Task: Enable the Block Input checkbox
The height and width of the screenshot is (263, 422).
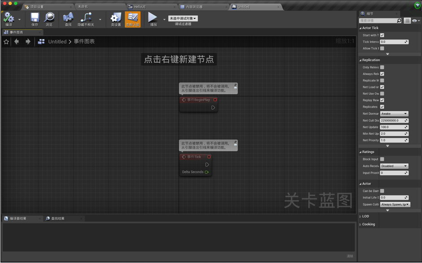Action: 382,159
